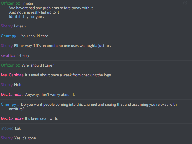Click the 'Idc if it stays or goes' line
The width and height of the screenshot is (192, 144).
(x=26, y=17)
